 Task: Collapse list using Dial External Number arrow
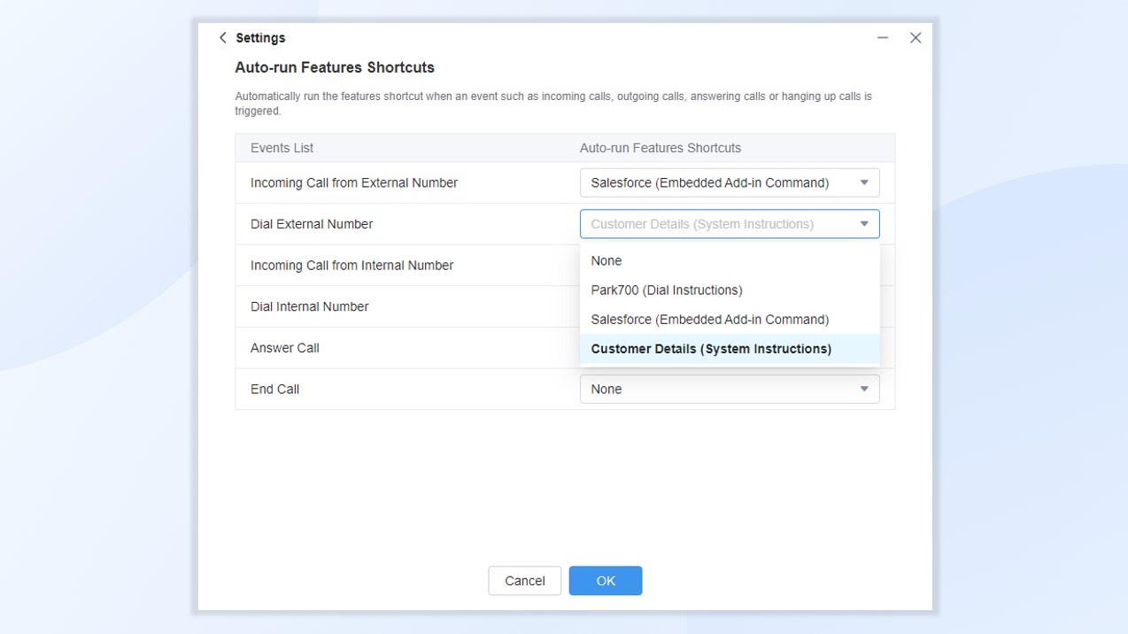click(x=863, y=224)
